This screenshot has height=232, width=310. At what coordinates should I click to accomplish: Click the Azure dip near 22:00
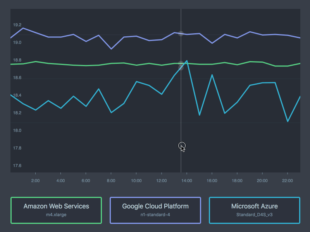pyautogui.click(x=288, y=121)
